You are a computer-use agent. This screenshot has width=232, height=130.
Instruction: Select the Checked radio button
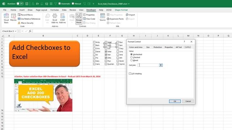pos(131,57)
